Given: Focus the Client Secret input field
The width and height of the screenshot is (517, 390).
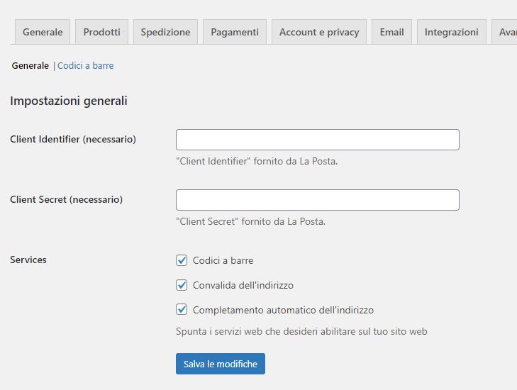Looking at the screenshot, I should (x=317, y=200).
